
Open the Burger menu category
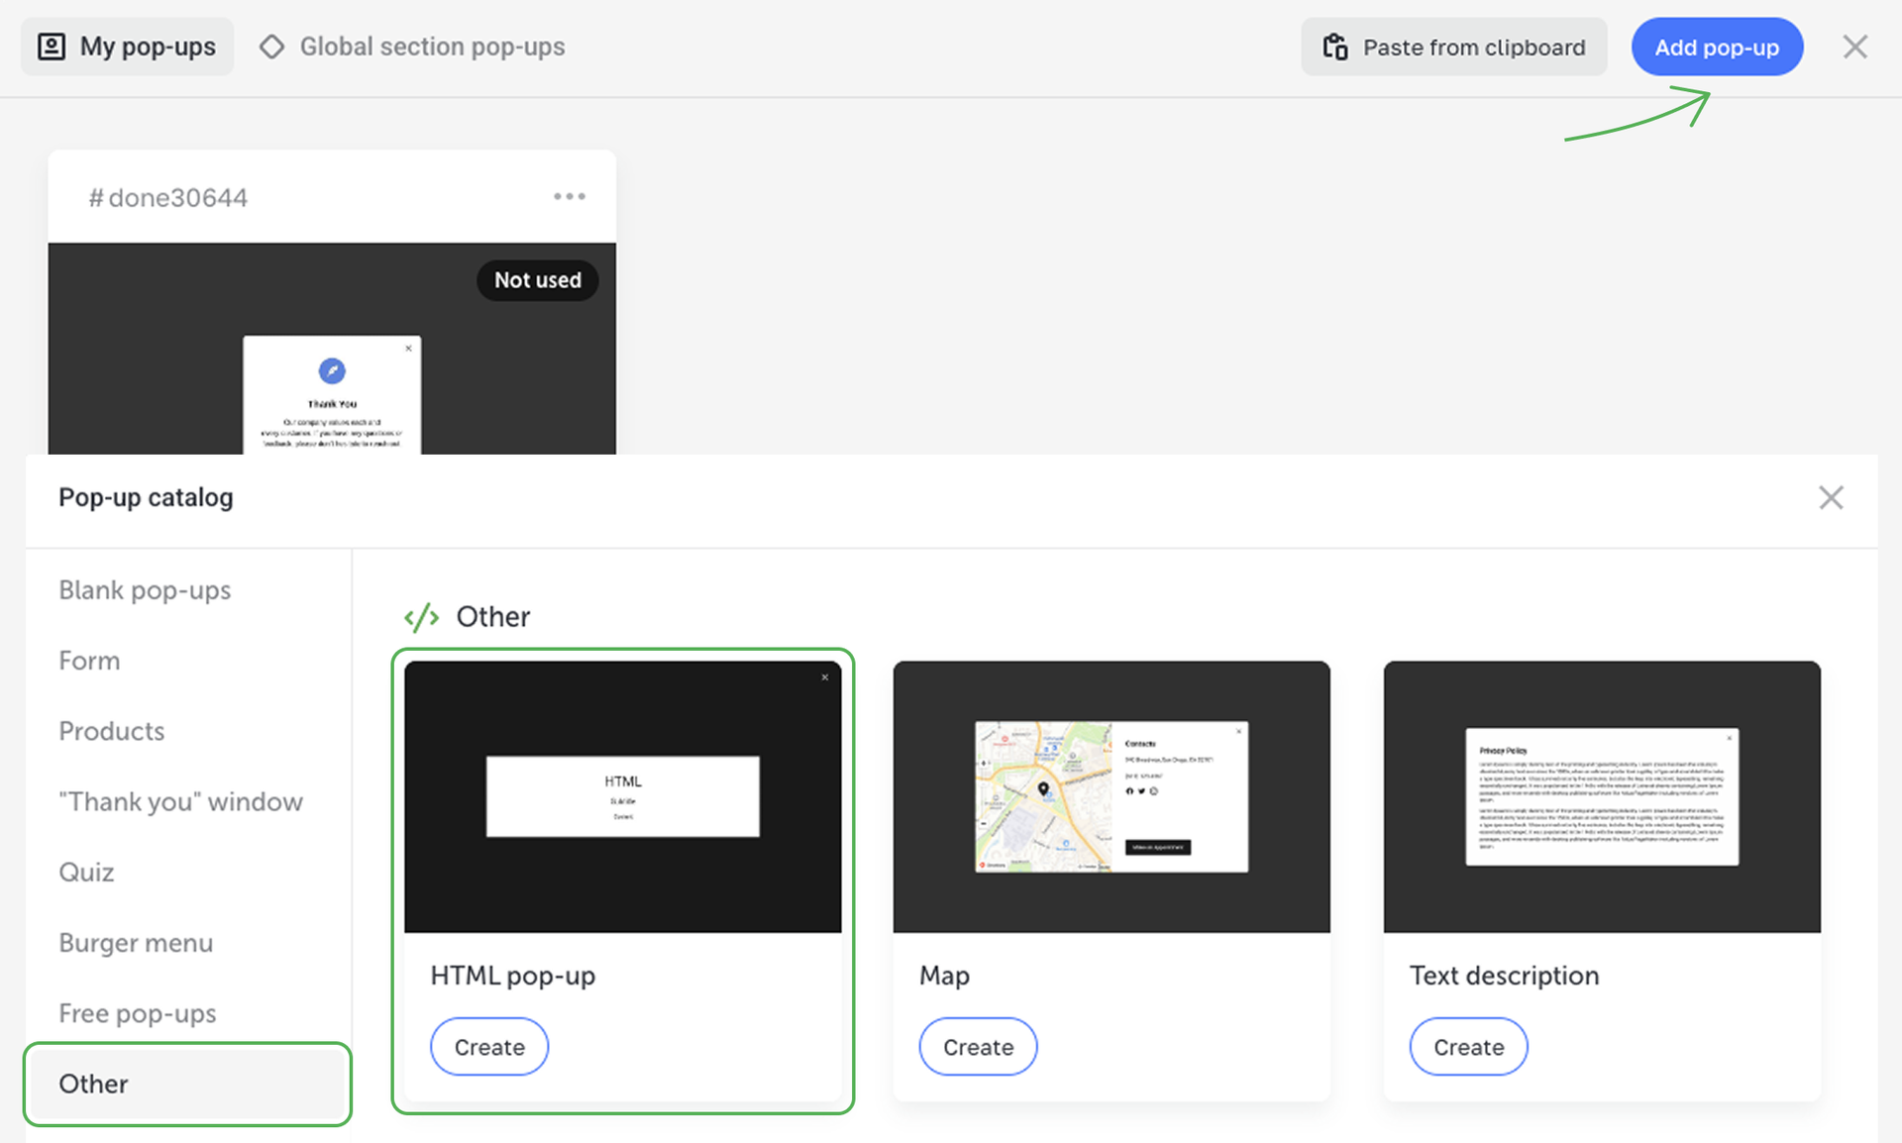136,943
